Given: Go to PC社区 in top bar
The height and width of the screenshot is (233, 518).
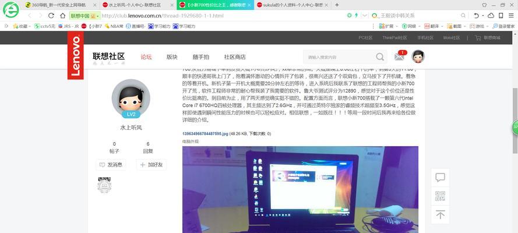Looking at the screenshot, I should pos(365,38).
